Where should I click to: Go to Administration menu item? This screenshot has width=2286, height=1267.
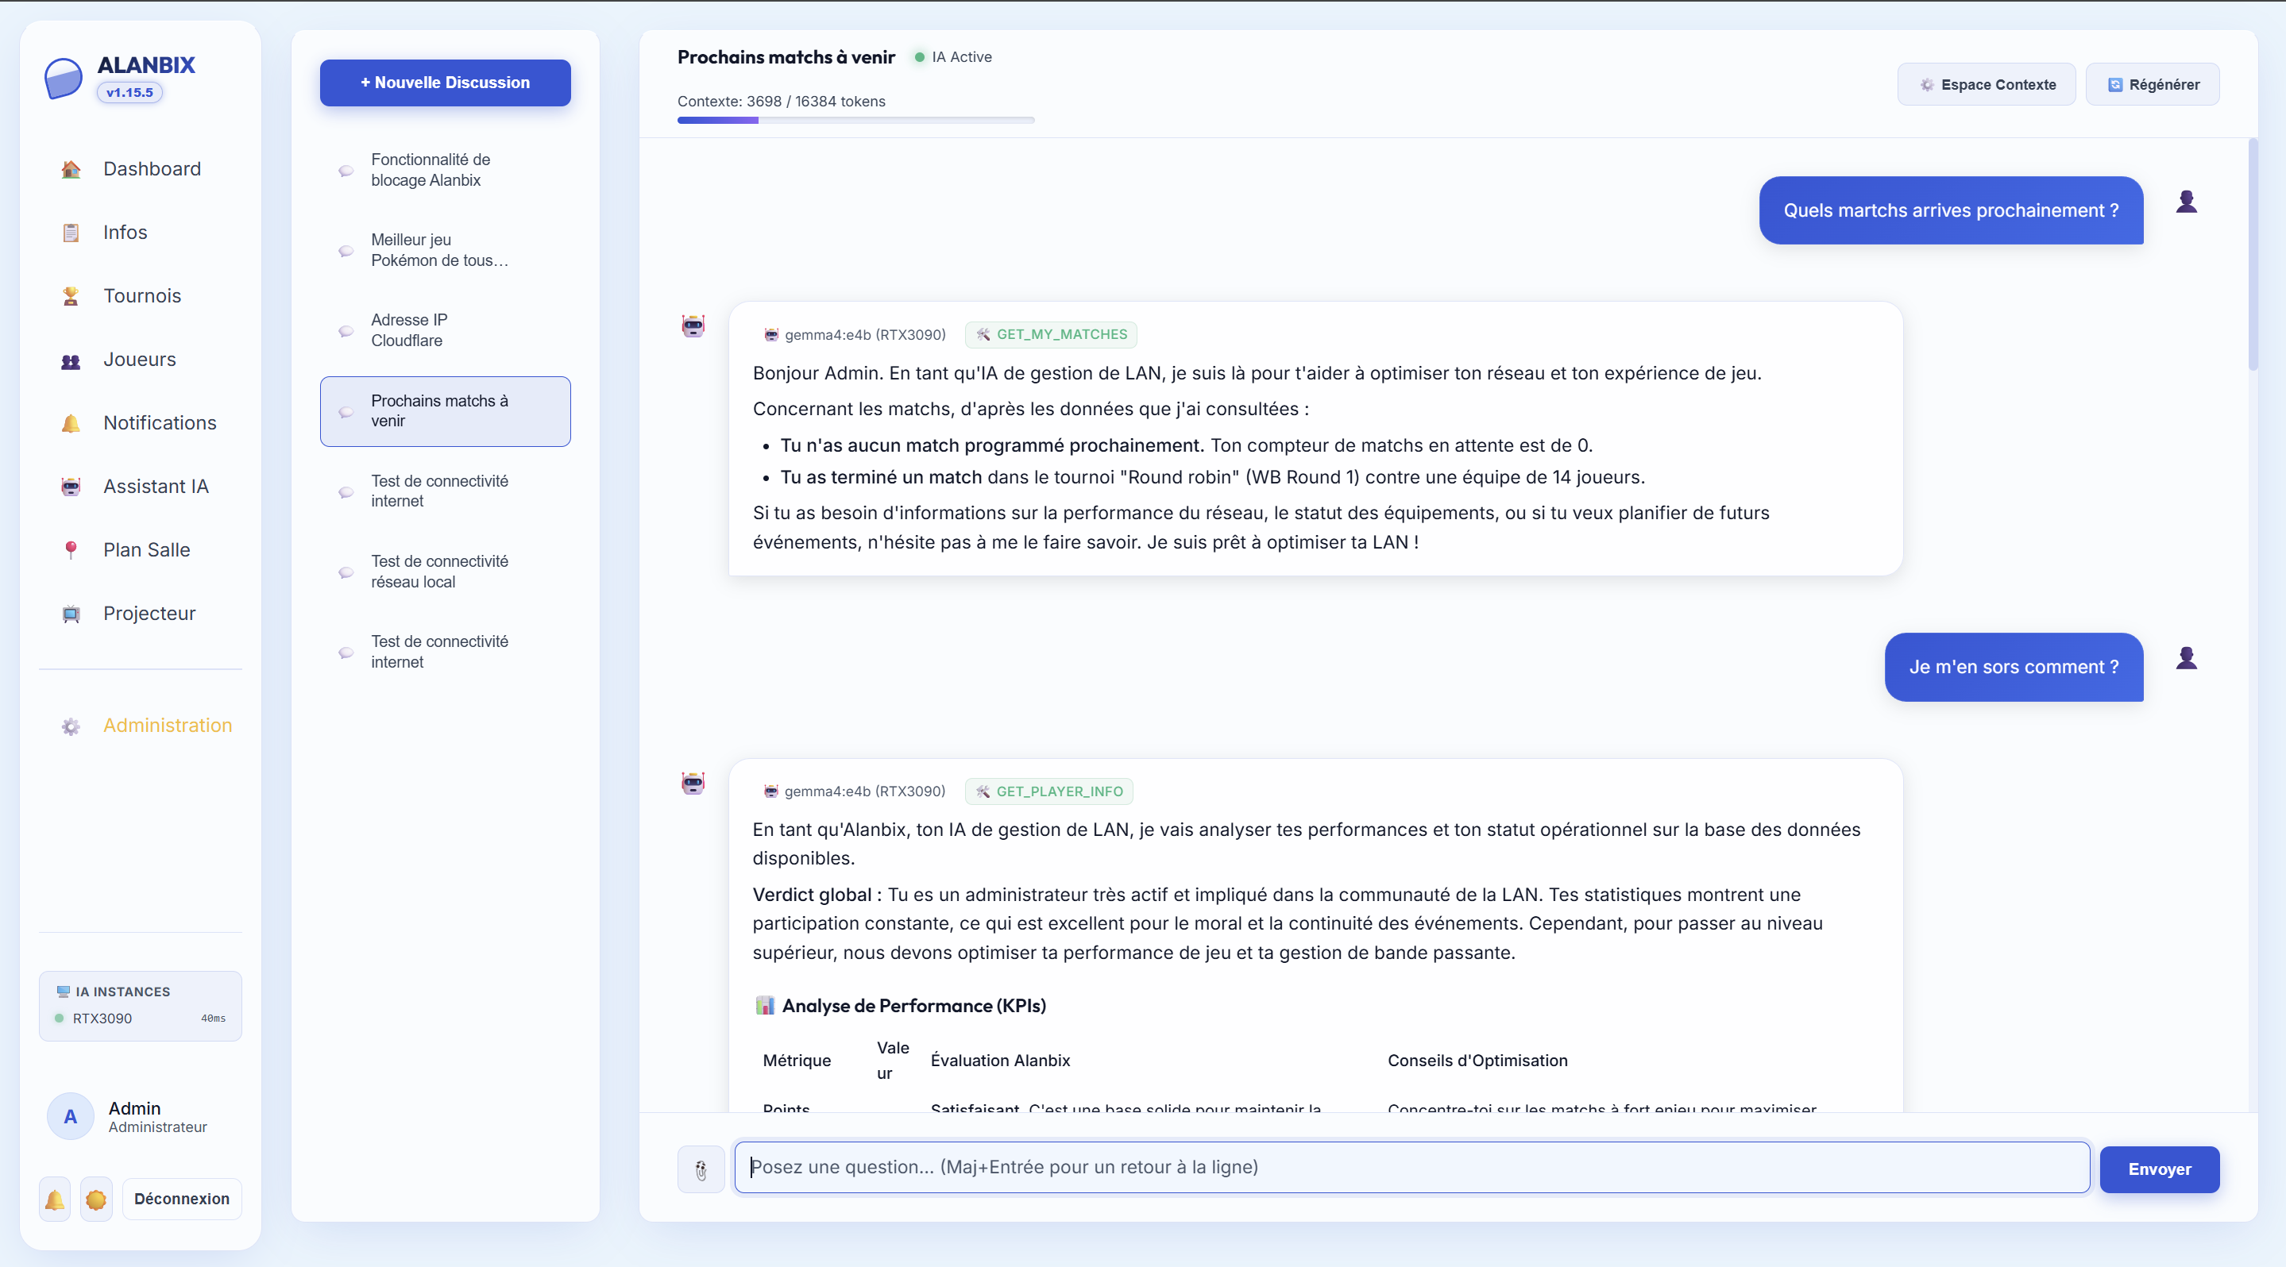point(141,726)
